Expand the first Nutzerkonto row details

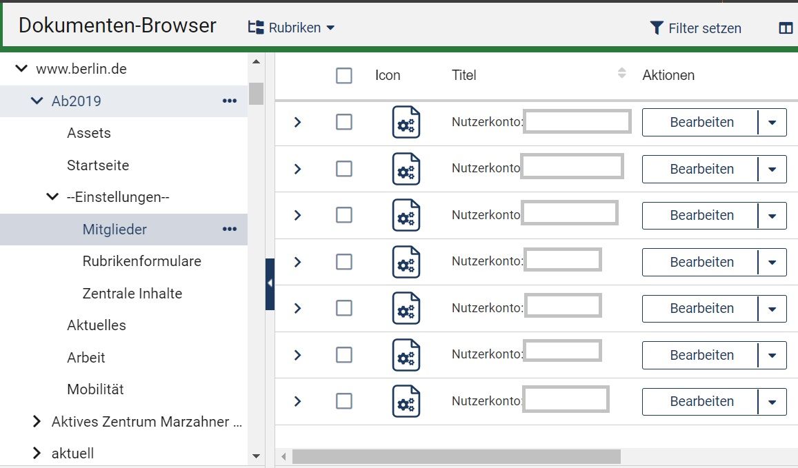tap(297, 122)
